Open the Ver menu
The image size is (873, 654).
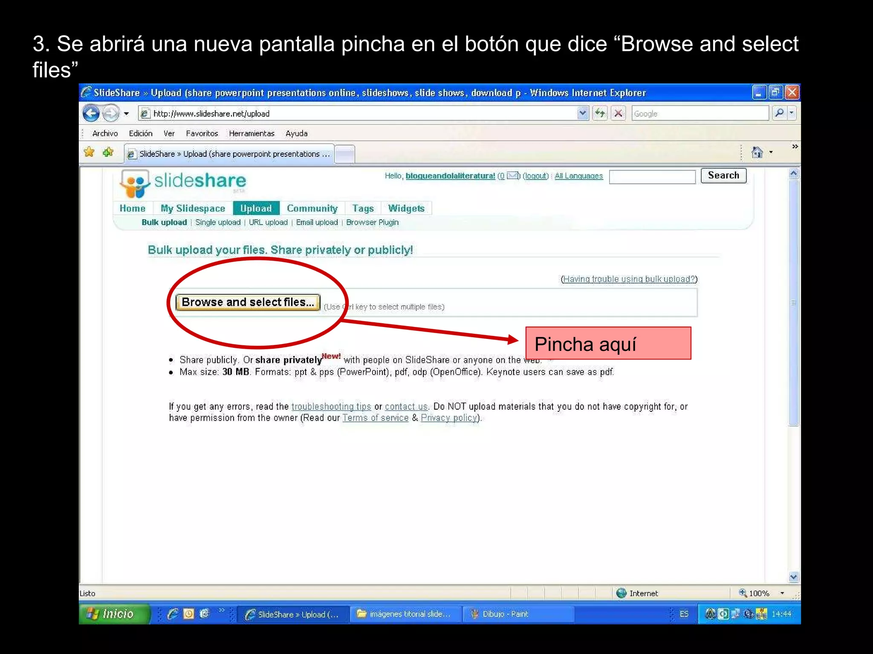169,133
